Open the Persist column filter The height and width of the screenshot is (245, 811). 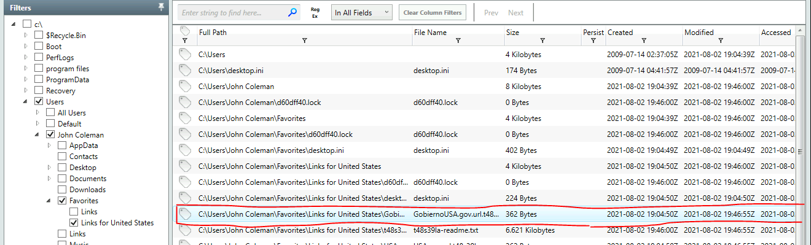tap(593, 41)
